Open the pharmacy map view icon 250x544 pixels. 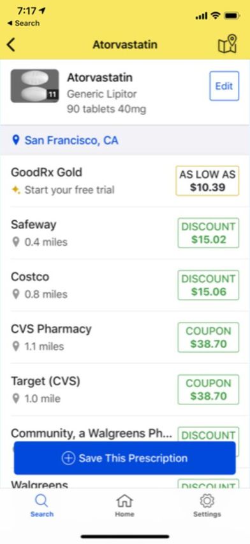coord(227,44)
